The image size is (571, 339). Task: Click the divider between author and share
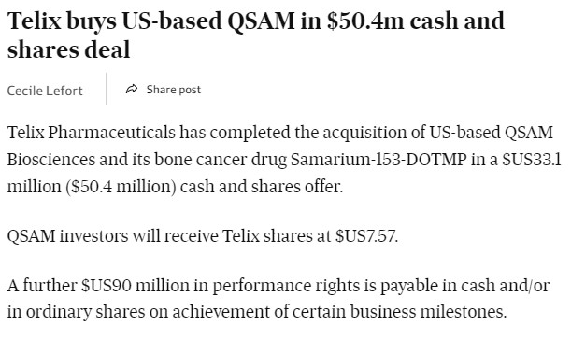[x=106, y=89]
